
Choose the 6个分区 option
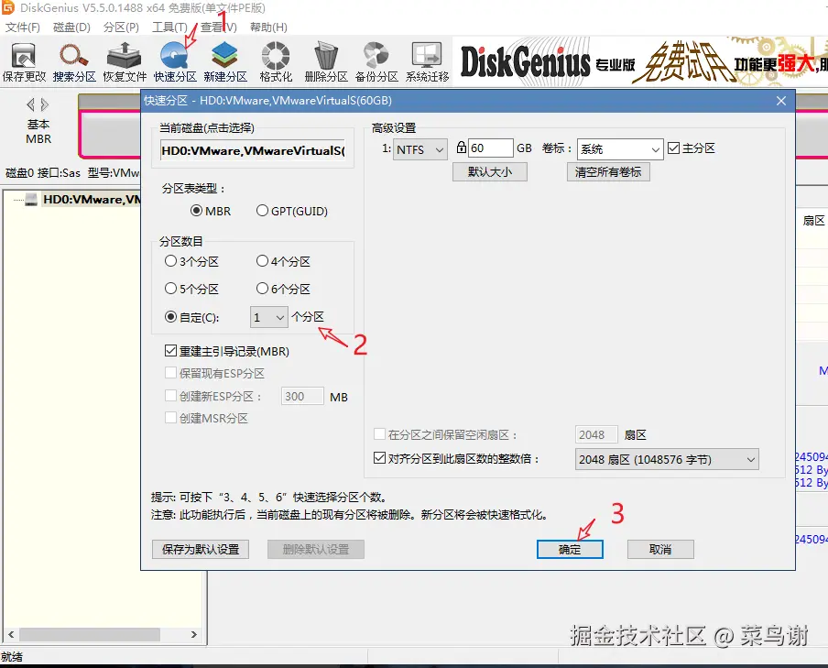tap(284, 289)
